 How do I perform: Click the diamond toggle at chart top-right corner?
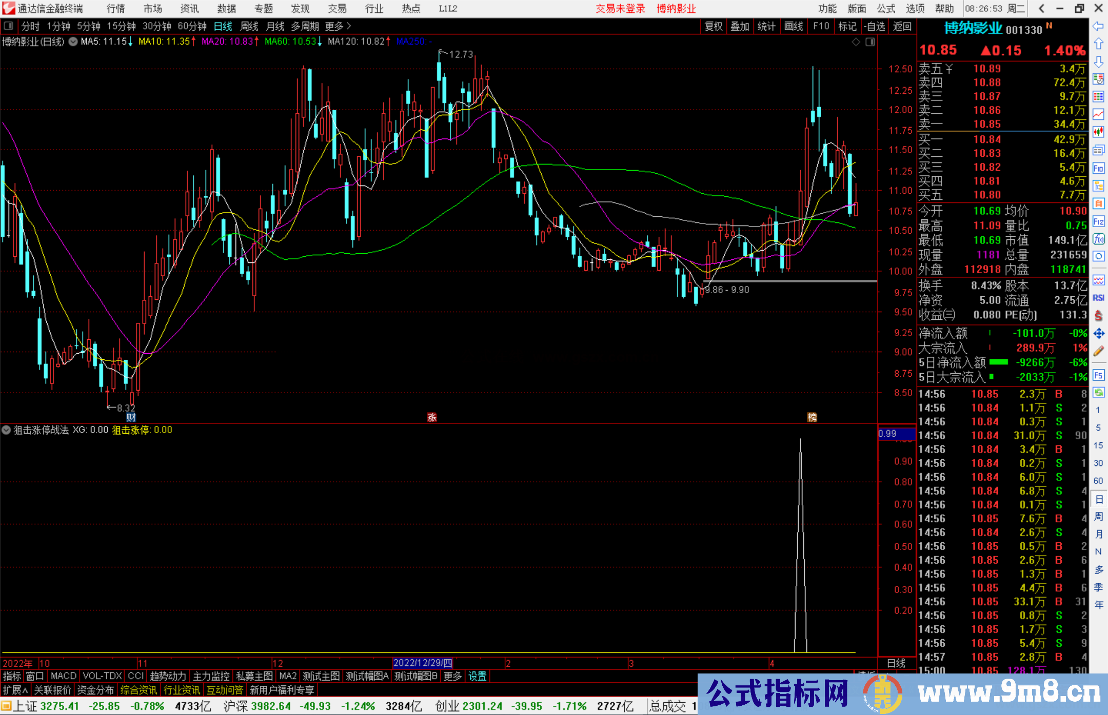tap(856, 42)
